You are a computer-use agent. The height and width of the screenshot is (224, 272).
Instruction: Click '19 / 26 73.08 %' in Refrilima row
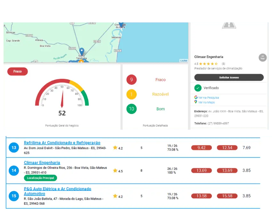(x=172, y=148)
